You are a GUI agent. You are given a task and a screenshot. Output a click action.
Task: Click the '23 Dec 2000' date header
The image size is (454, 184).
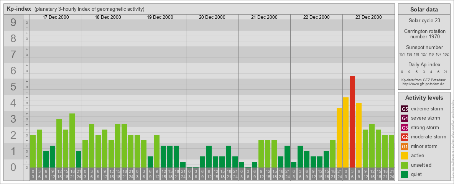368,17
